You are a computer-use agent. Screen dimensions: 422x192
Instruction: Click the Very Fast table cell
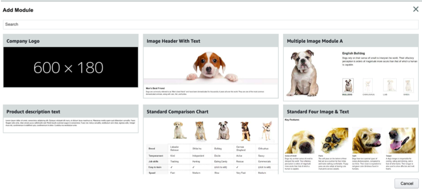(241, 173)
